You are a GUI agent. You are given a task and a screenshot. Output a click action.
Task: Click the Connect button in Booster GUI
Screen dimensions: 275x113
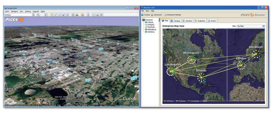pos(146,15)
